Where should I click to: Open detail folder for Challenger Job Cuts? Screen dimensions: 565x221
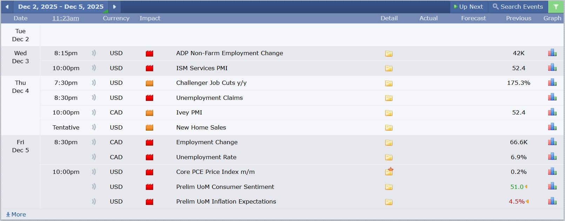click(389, 83)
